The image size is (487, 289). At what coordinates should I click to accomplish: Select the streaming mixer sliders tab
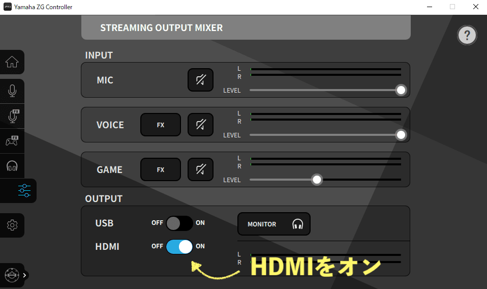(x=24, y=191)
